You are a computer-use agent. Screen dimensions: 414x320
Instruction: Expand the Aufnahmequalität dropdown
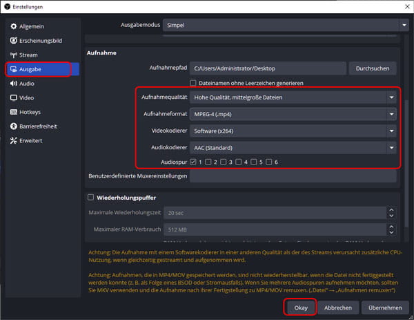[293, 97]
